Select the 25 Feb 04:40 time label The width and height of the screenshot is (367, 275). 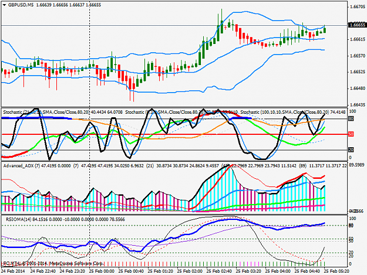pyautogui.click(x=307, y=271)
